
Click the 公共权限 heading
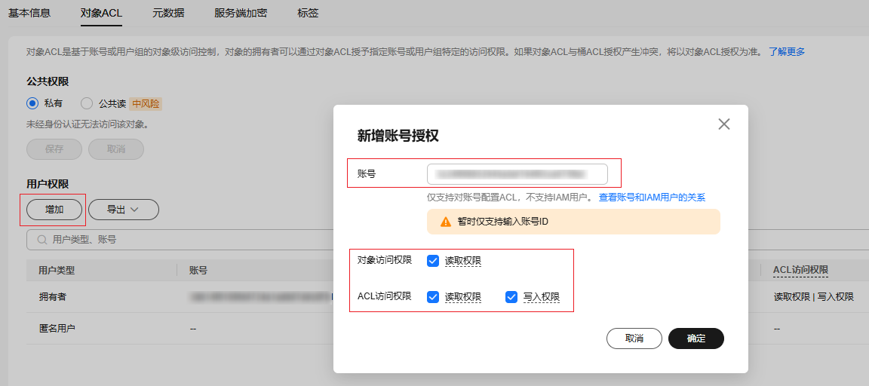point(48,81)
